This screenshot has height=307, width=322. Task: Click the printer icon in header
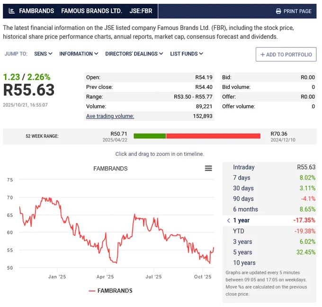[x=278, y=11]
